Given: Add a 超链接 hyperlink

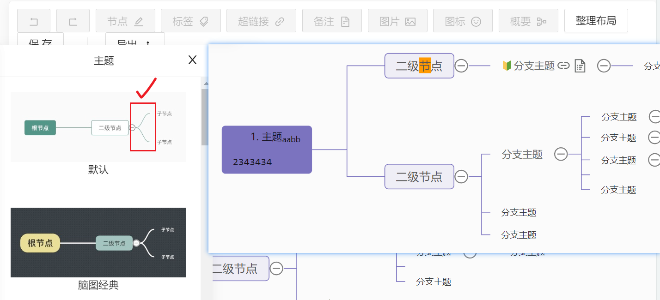Looking at the screenshot, I should click(261, 21).
